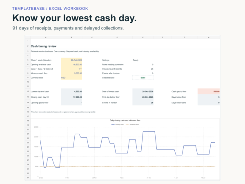Select column D header
The image size is (245, 184).
click(117, 37)
